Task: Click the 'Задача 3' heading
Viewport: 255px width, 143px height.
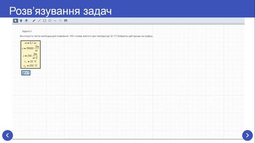Action: tap(27, 31)
